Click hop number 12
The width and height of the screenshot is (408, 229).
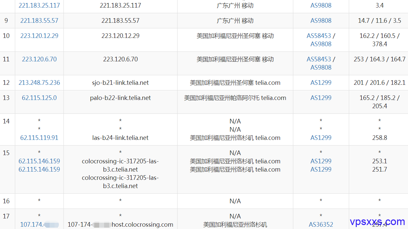pyautogui.click(x=6, y=82)
